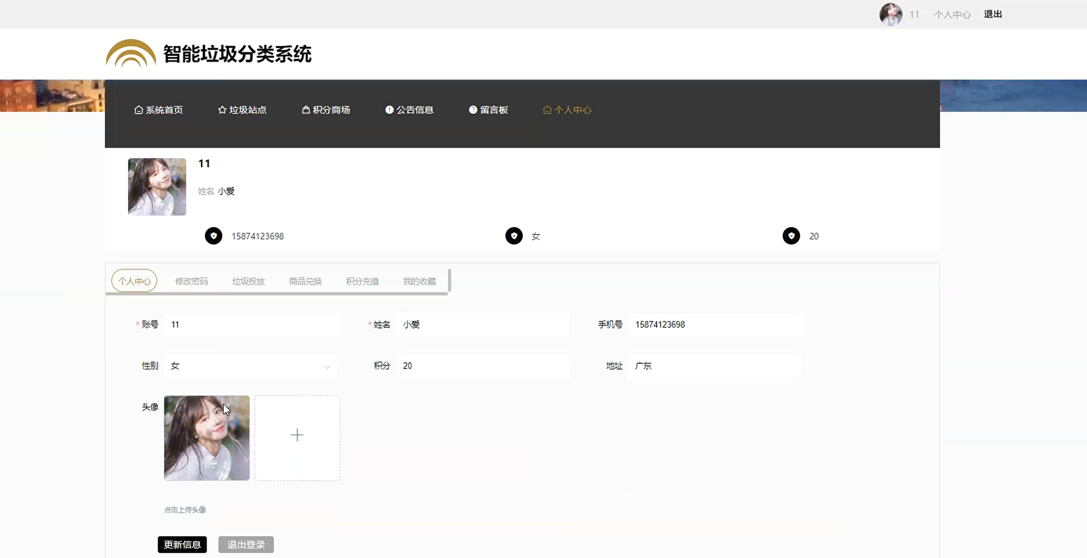Click the plus icon to upload avatar
Screen dimensions: 1087x558
[x=297, y=435]
